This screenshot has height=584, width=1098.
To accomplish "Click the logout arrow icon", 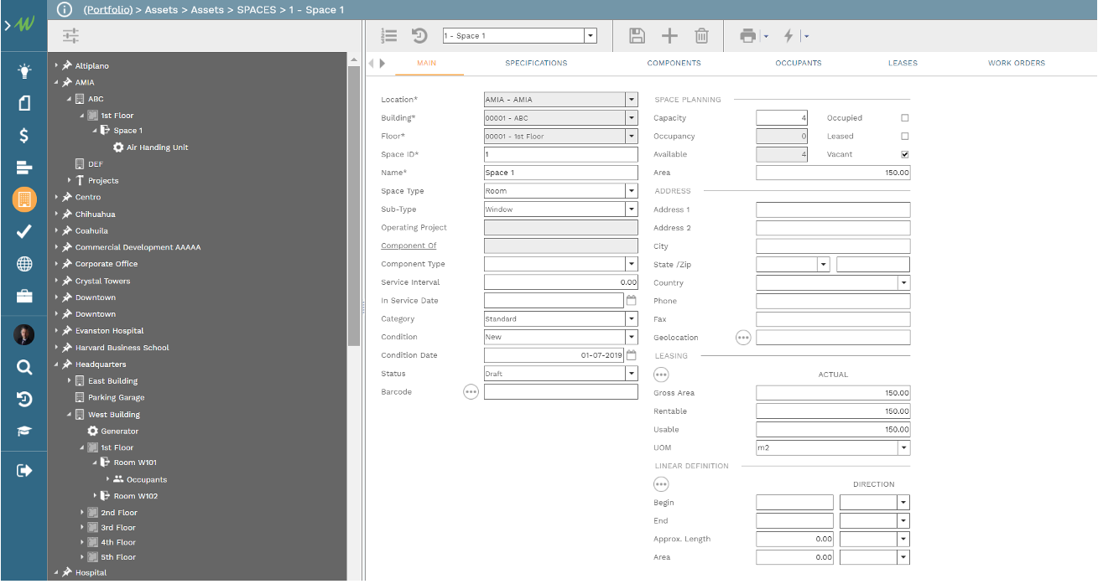I will coord(24,471).
